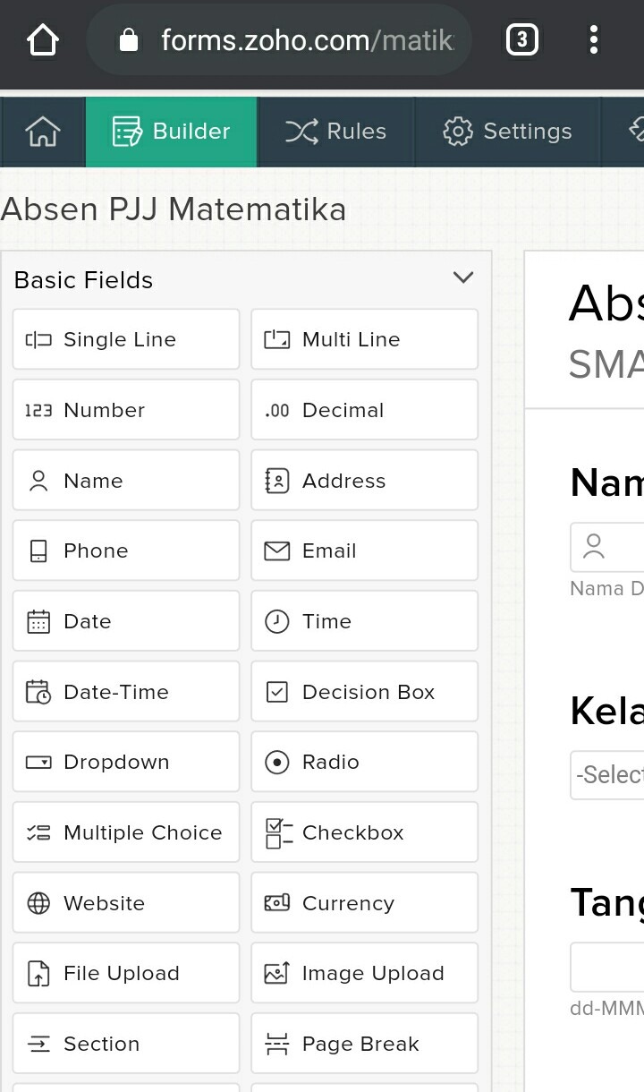
Task: Add a Radio field
Action: [364, 762]
